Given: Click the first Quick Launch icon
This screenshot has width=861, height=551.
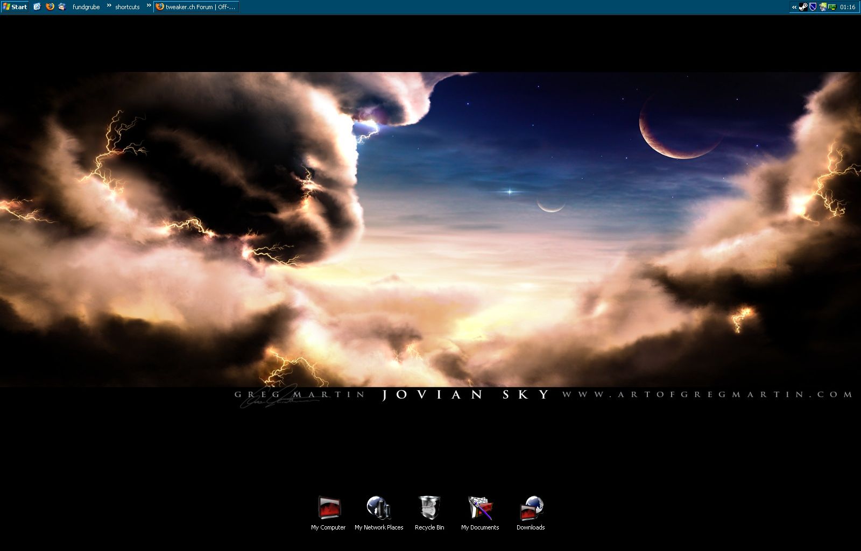Looking at the screenshot, I should pos(37,7).
